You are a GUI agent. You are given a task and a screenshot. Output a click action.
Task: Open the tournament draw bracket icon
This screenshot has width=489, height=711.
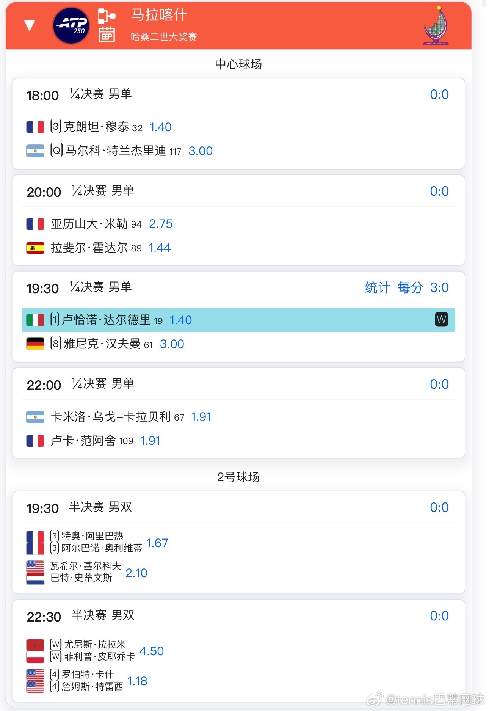107,16
